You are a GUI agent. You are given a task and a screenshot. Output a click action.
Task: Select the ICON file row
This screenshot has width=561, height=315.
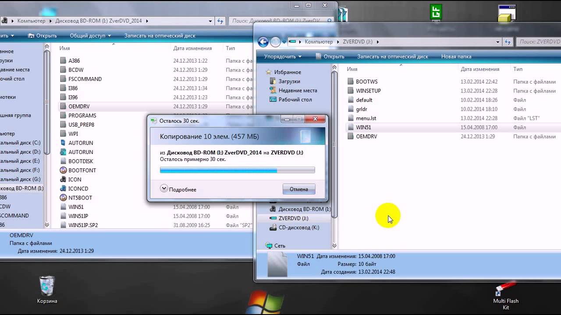click(103, 179)
